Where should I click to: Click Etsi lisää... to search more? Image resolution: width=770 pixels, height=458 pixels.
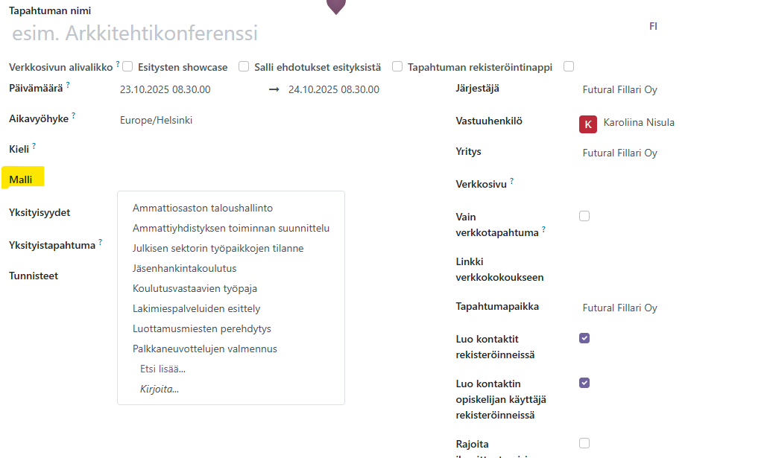(162, 369)
